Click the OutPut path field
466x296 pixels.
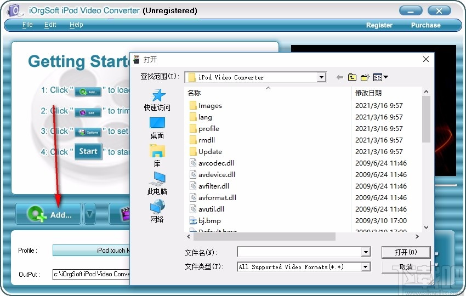[x=92, y=274]
